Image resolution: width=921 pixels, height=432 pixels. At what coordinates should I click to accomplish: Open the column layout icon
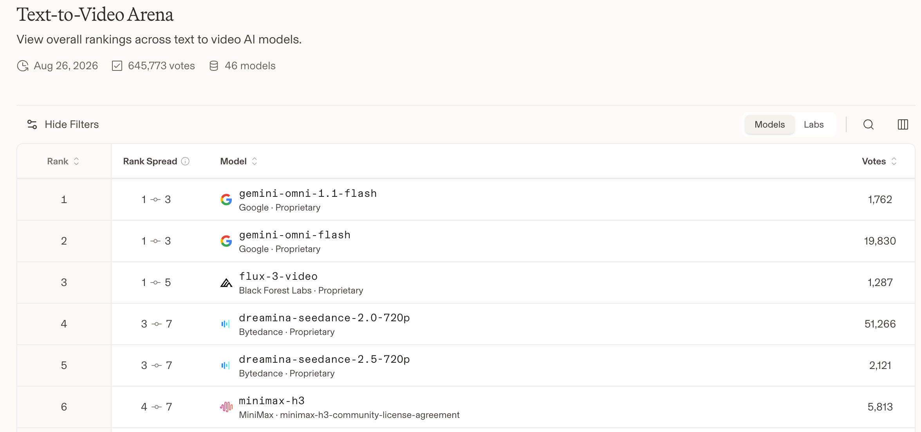click(x=903, y=124)
